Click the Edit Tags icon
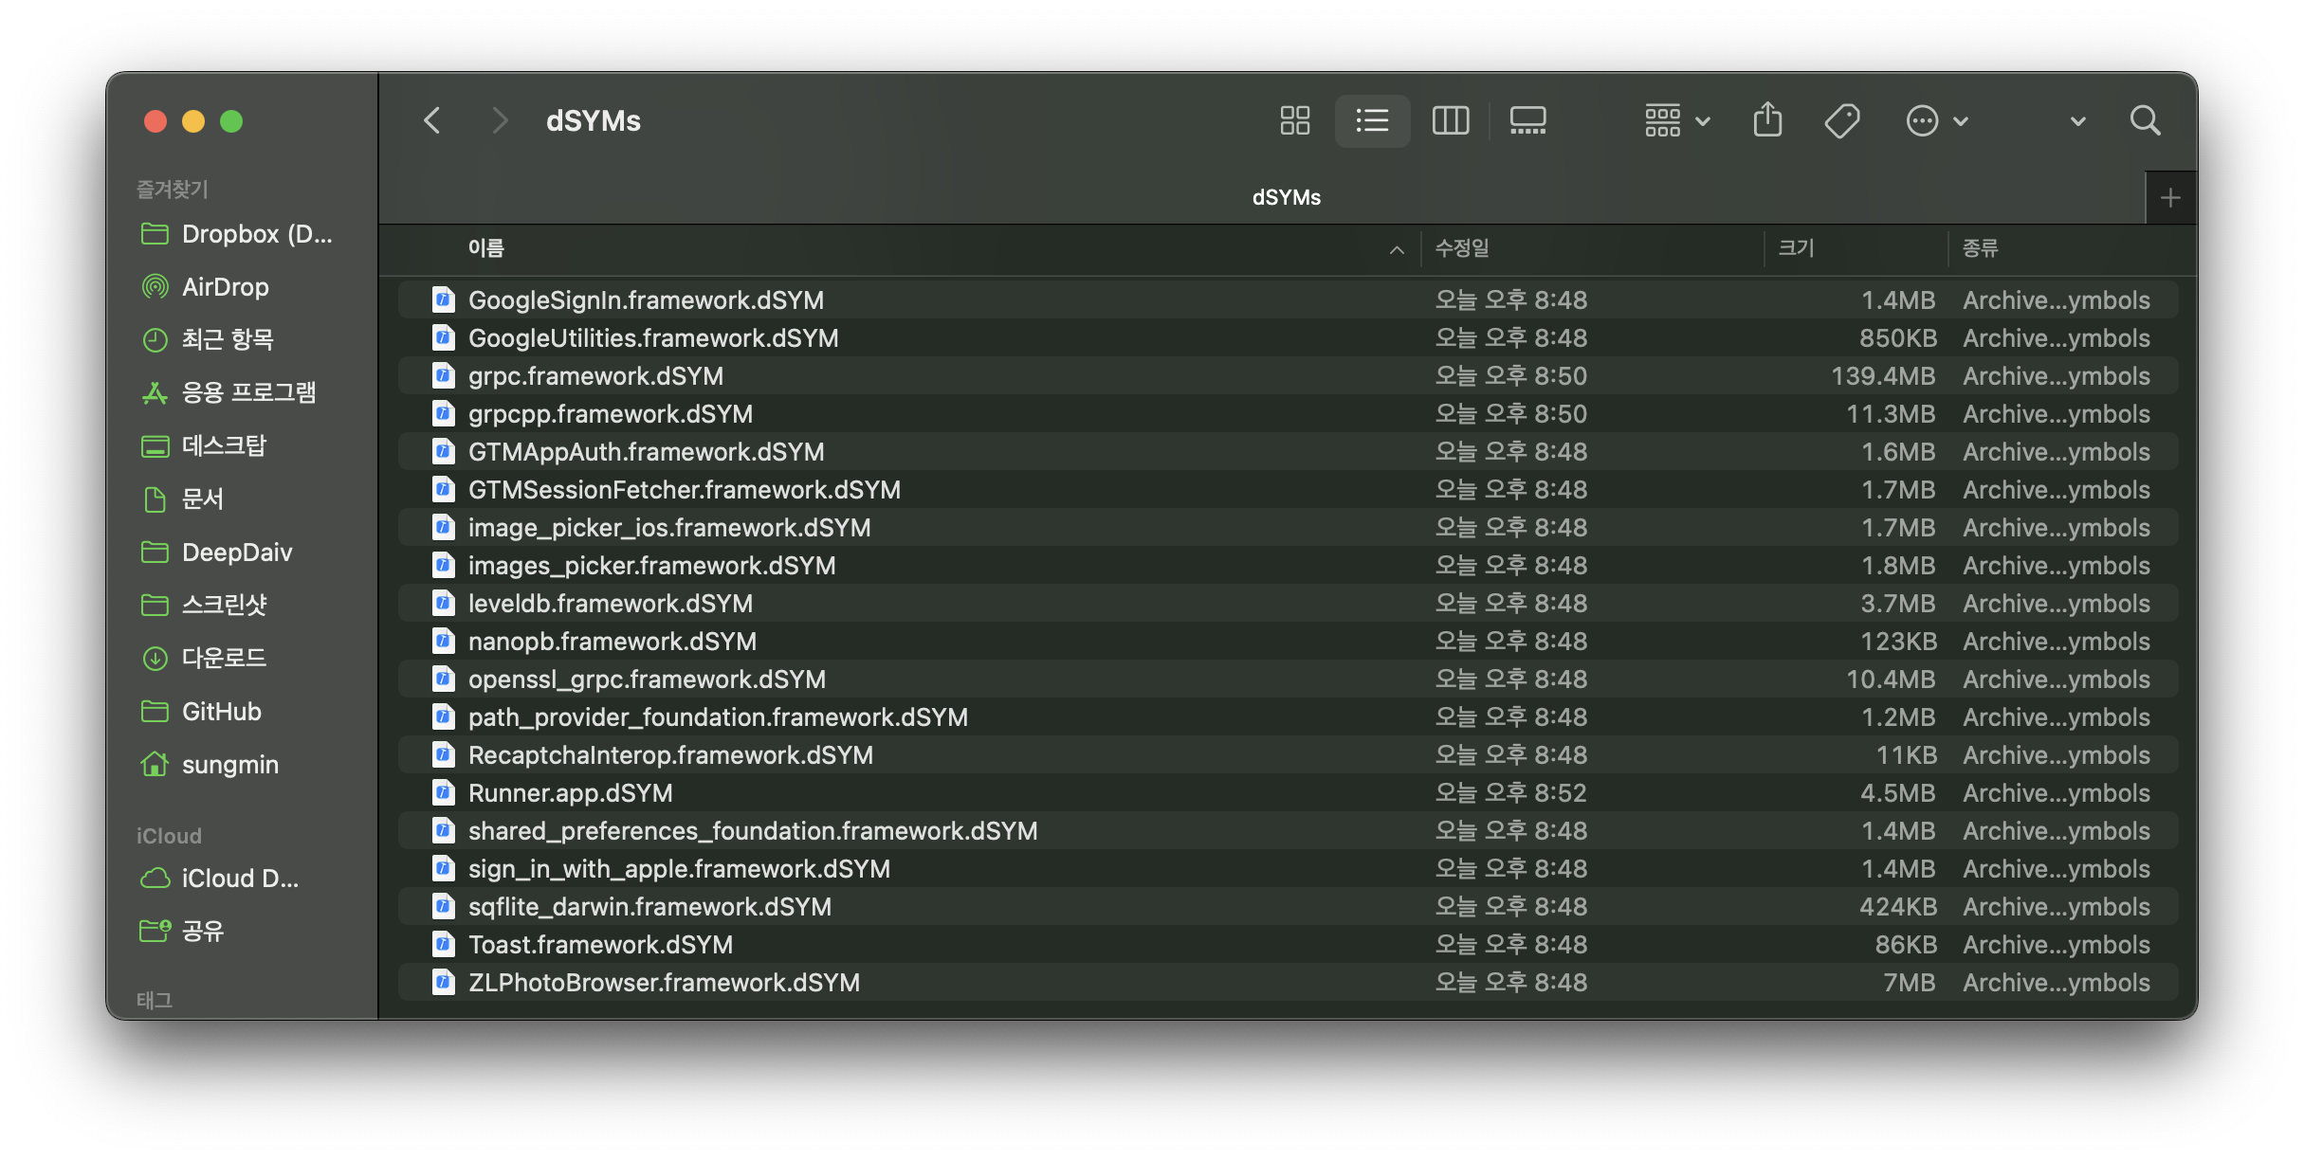This screenshot has height=1160, width=2304. pos(1841,120)
